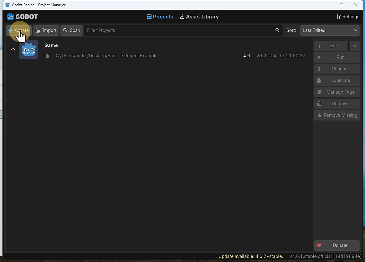Viewport: 365px width, 262px height.
Task: Click the Godot logo in the header
Action: coord(22,17)
